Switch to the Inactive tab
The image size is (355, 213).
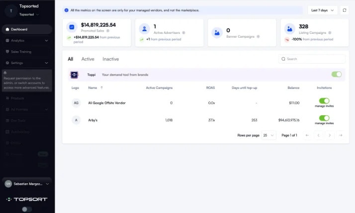coord(110,59)
